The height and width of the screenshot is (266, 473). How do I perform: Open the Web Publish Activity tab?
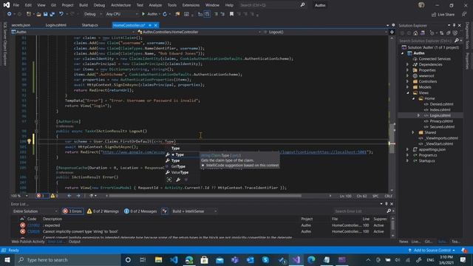28,242
